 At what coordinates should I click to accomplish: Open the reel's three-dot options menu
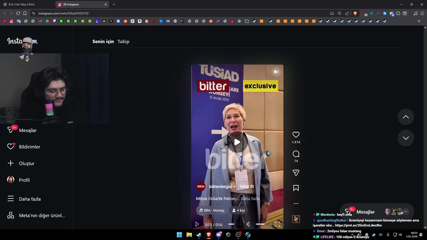click(296, 203)
